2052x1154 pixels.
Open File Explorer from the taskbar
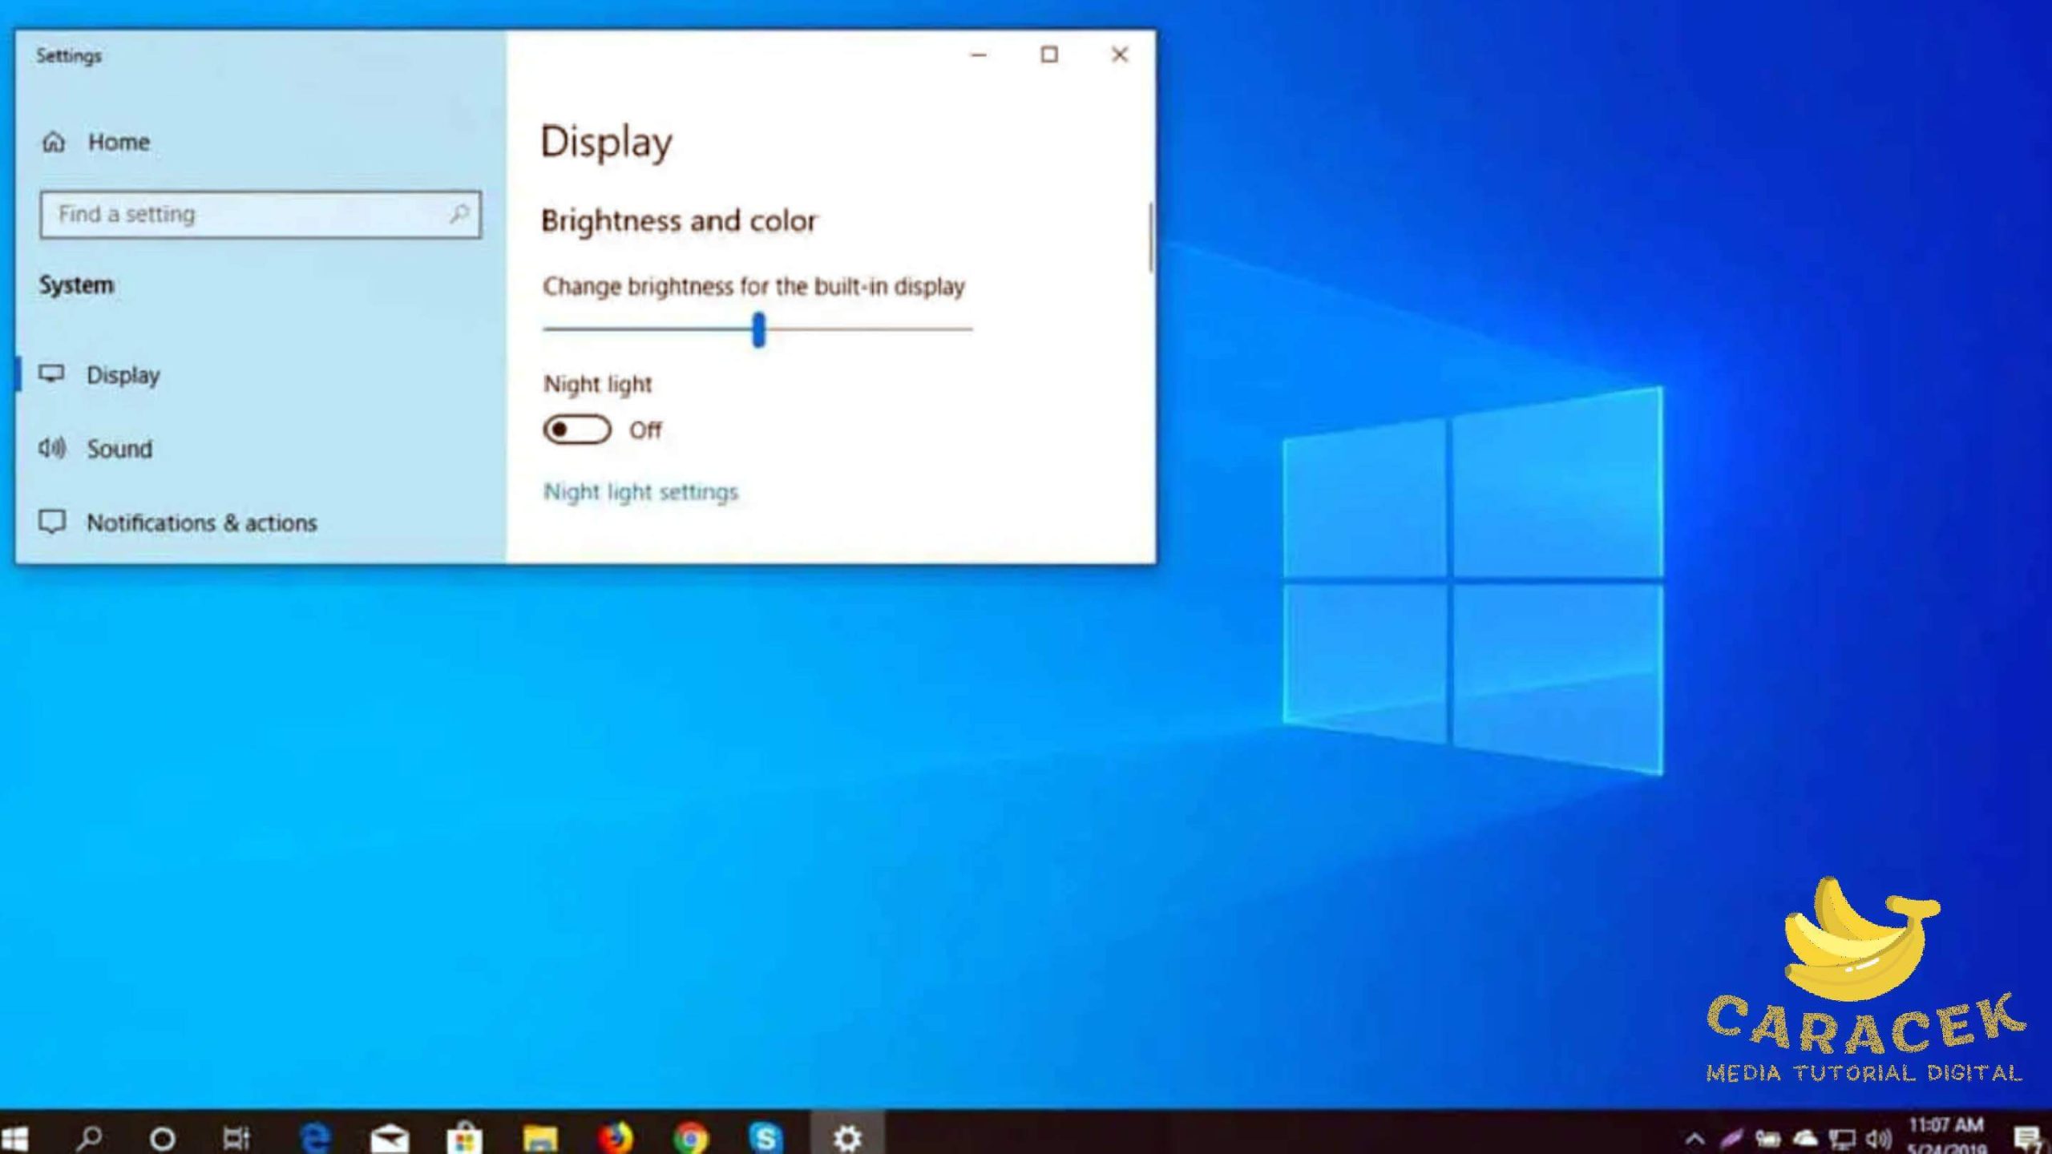(539, 1138)
